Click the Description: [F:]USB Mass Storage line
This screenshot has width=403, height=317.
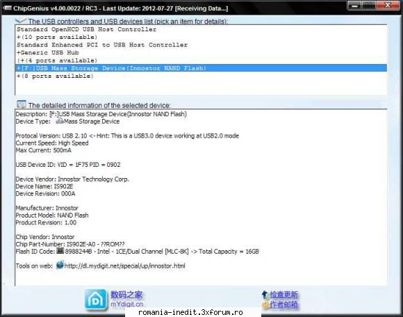click(101, 114)
